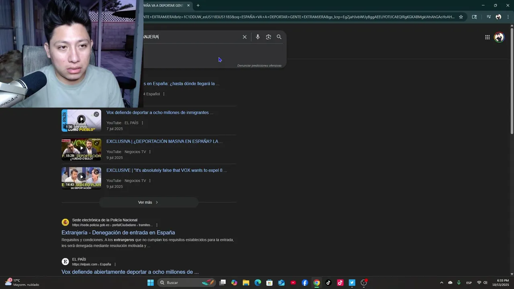The width and height of the screenshot is (514, 289).
Task: Play the 15:29 DEPORTACIÓN video thumbnail
Action: (81, 149)
